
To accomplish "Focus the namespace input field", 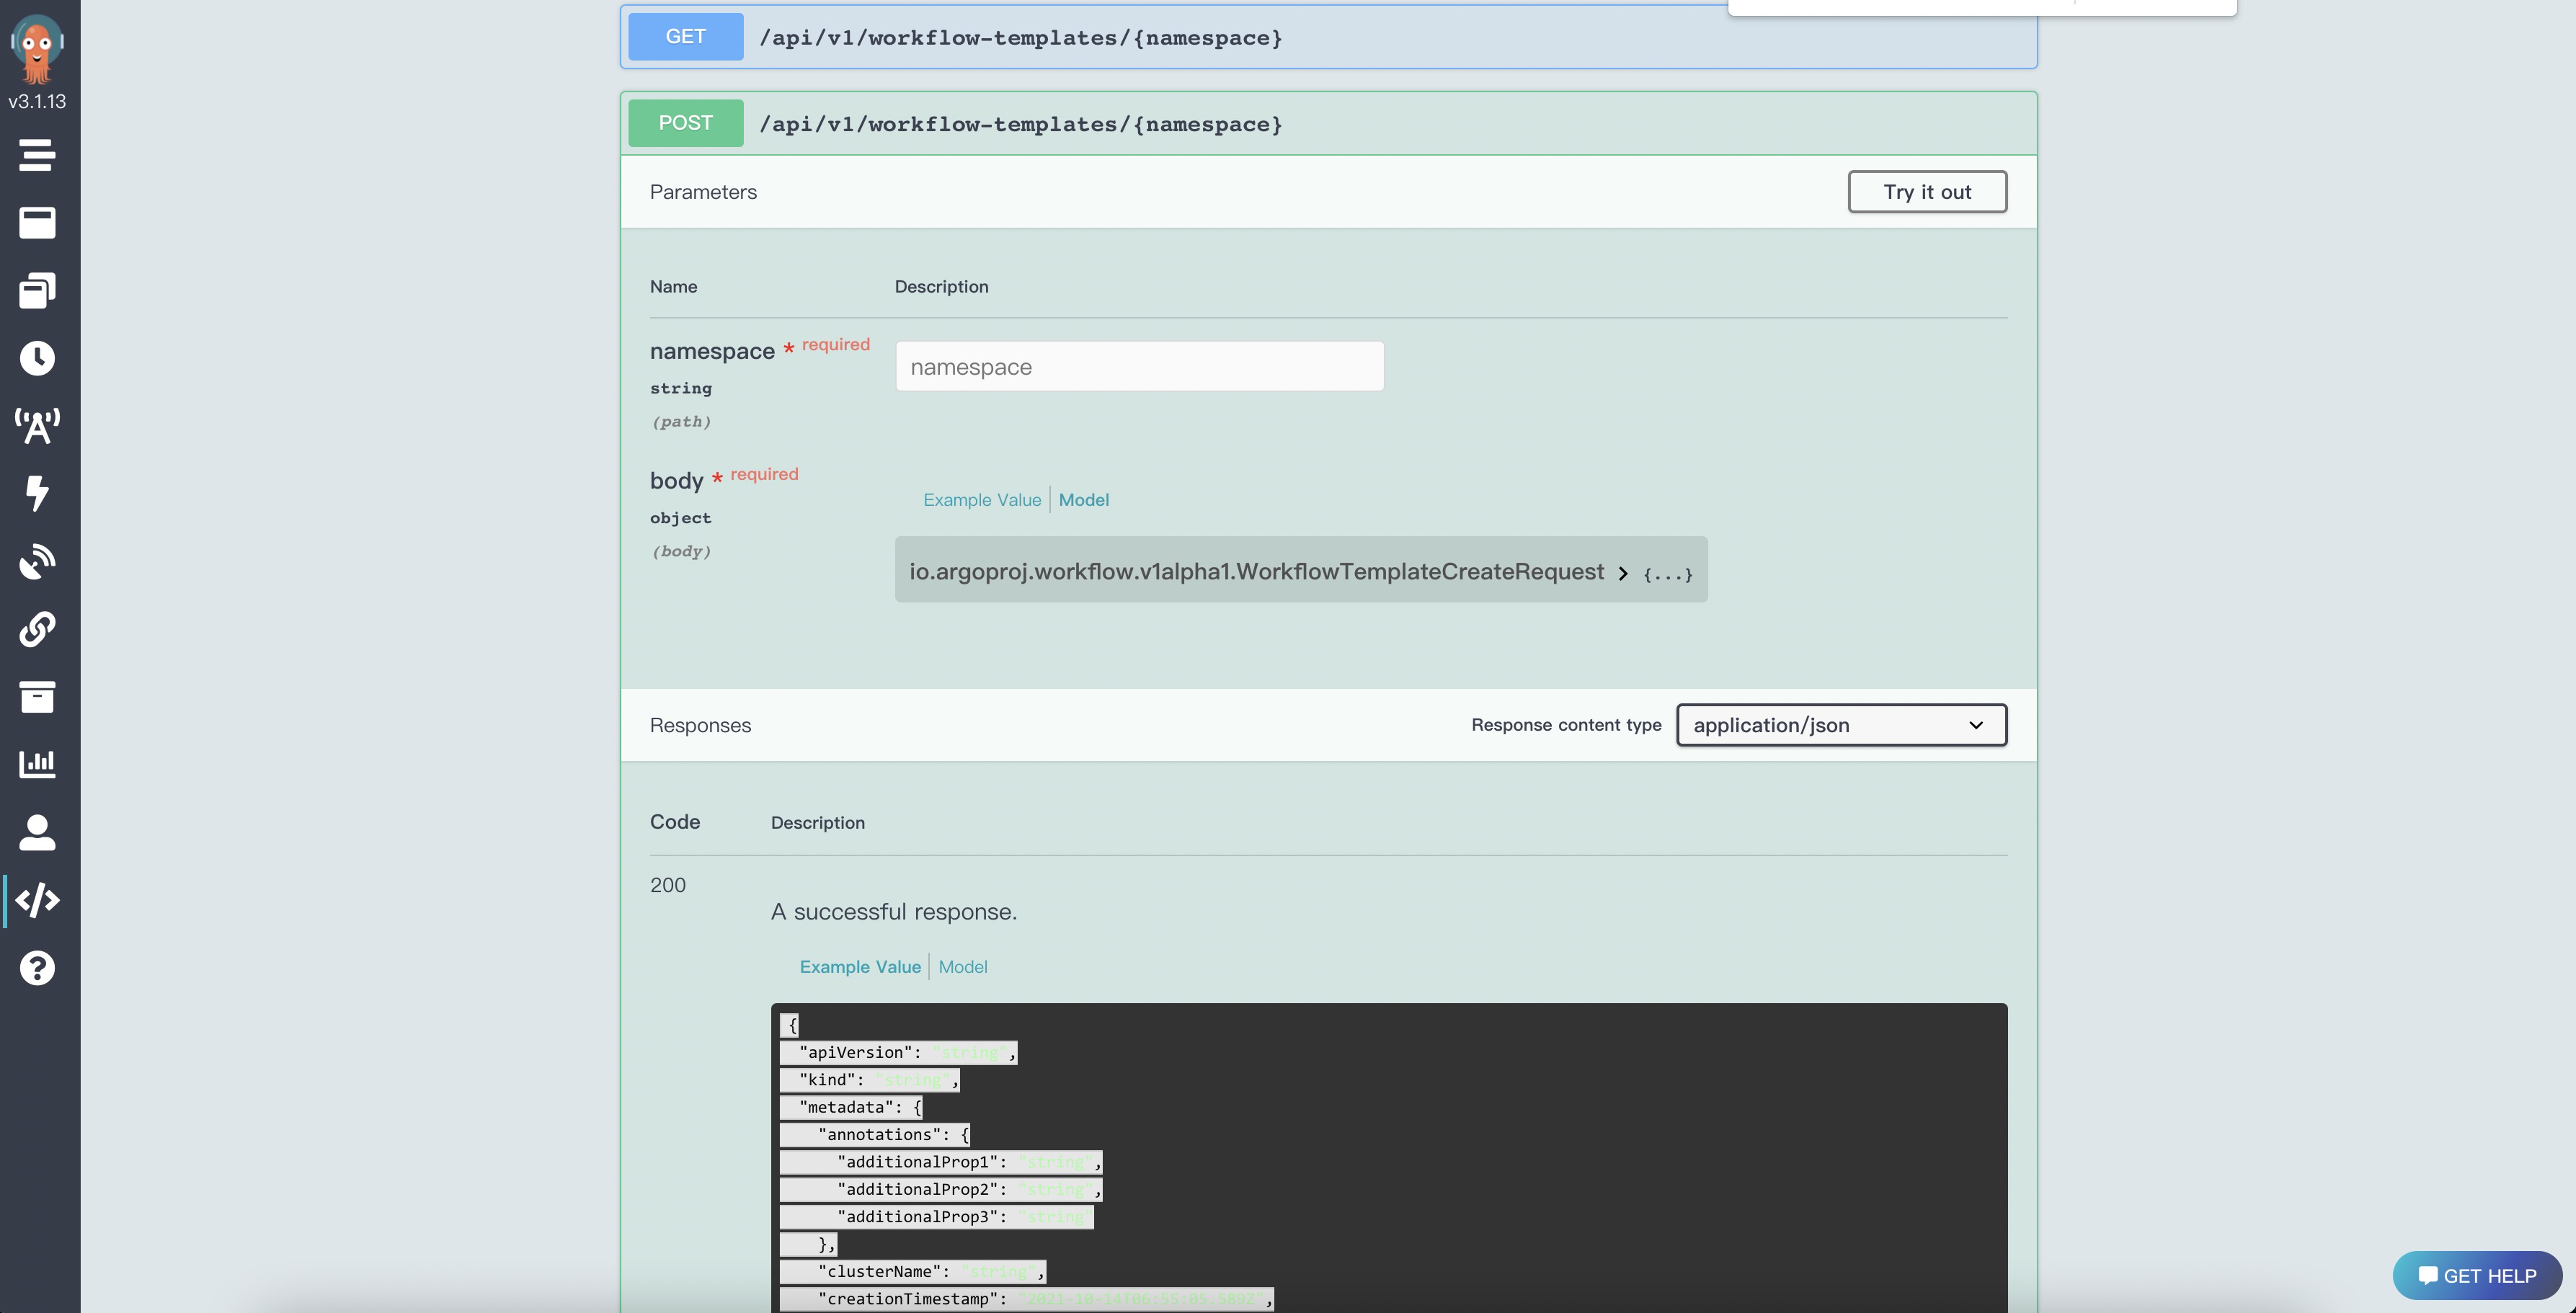I will [1139, 367].
